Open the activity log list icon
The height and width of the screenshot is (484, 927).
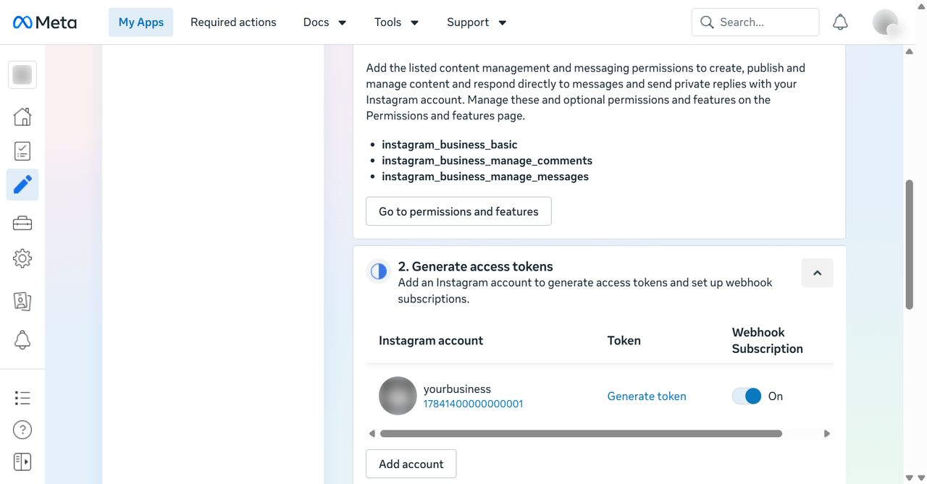tap(22, 398)
